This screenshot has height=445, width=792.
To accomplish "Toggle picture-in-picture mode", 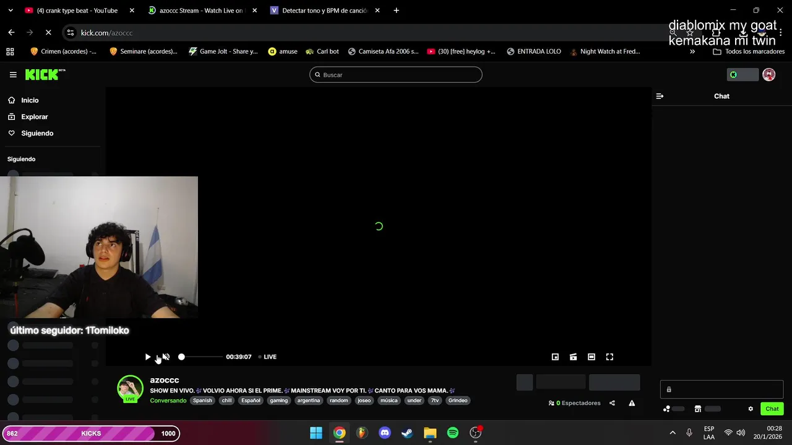I will tap(555, 357).
